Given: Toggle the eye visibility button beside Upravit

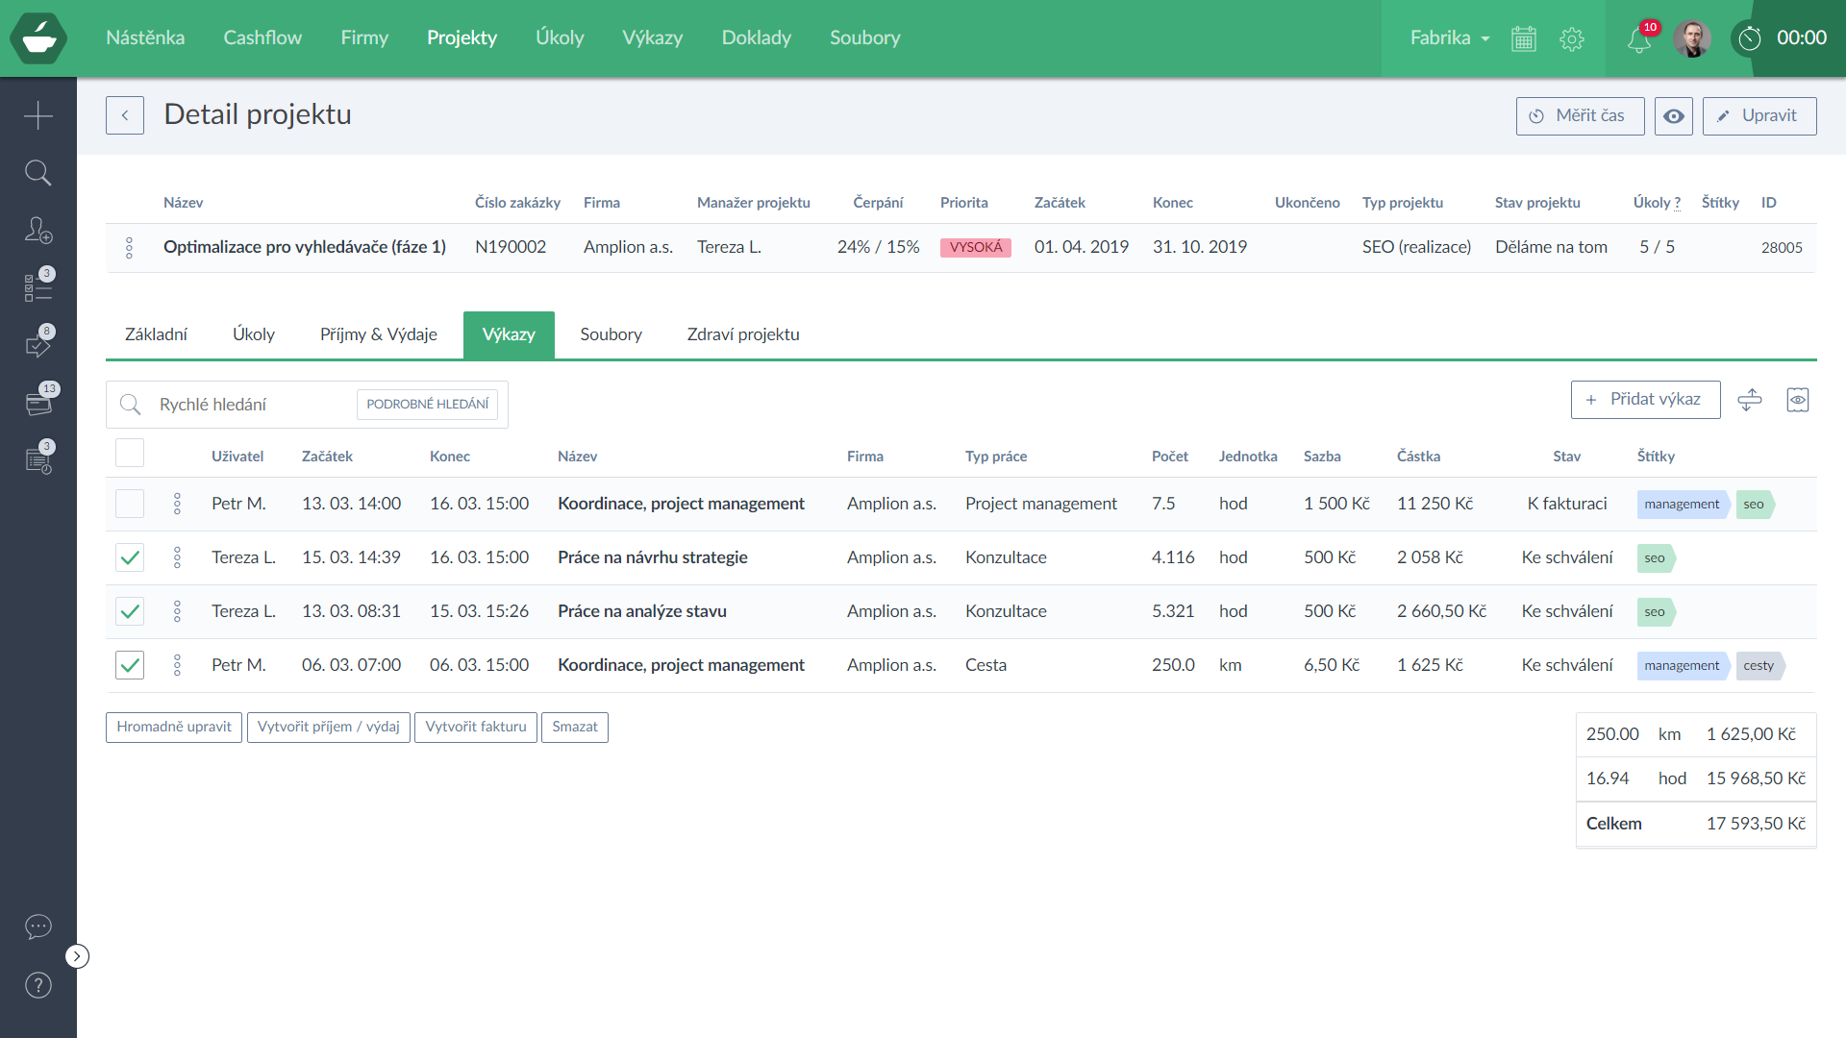Looking at the screenshot, I should point(1674,115).
